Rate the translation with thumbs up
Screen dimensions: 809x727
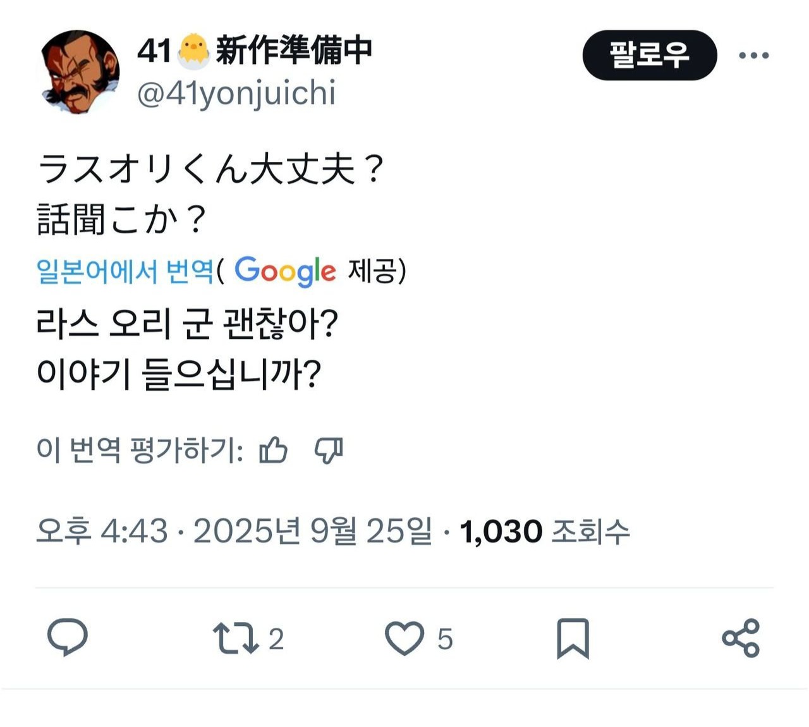[274, 451]
